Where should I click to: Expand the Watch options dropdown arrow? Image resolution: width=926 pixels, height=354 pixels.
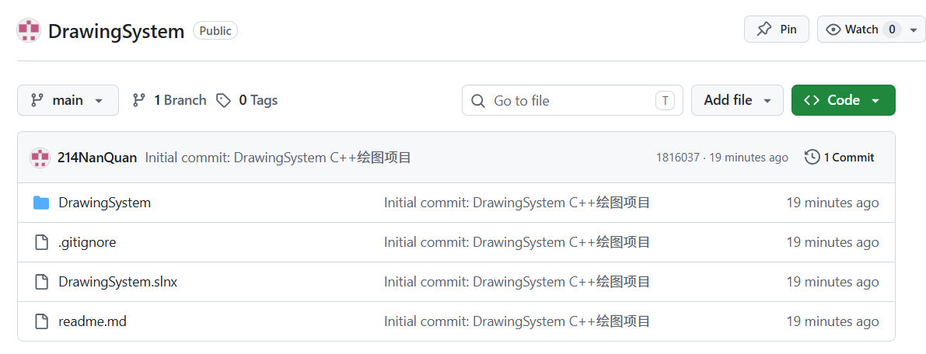914,29
